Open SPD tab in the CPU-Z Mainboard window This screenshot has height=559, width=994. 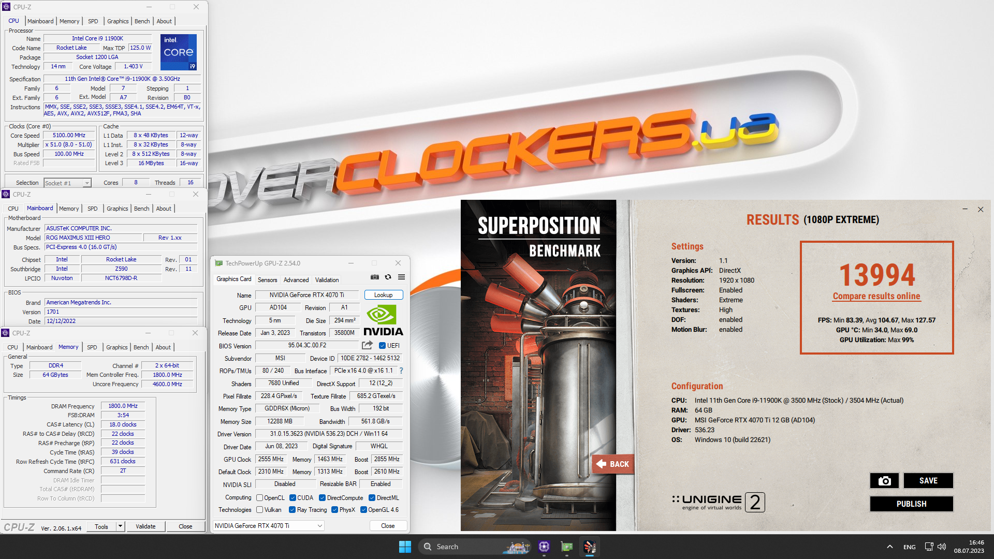pyautogui.click(x=93, y=209)
